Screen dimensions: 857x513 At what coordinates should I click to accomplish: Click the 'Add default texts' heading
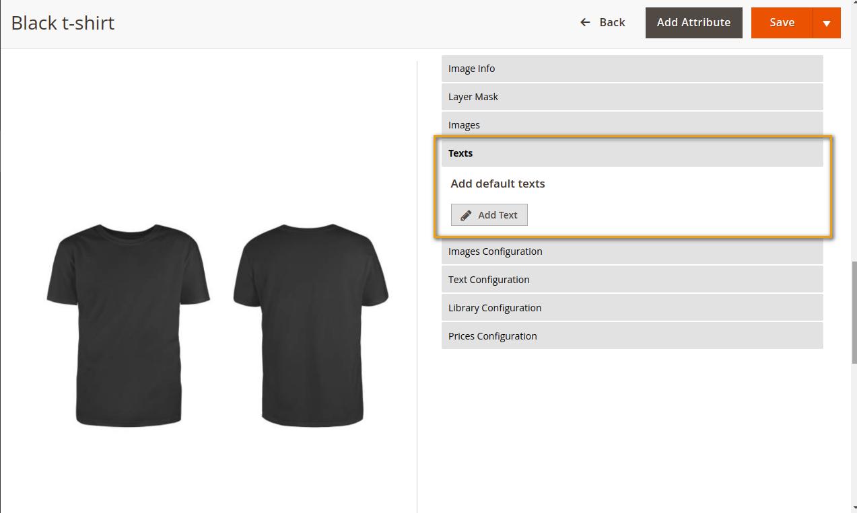click(498, 184)
